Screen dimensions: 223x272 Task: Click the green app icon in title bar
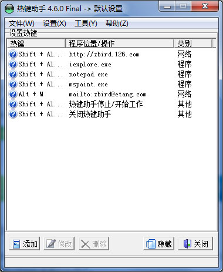click(9, 9)
